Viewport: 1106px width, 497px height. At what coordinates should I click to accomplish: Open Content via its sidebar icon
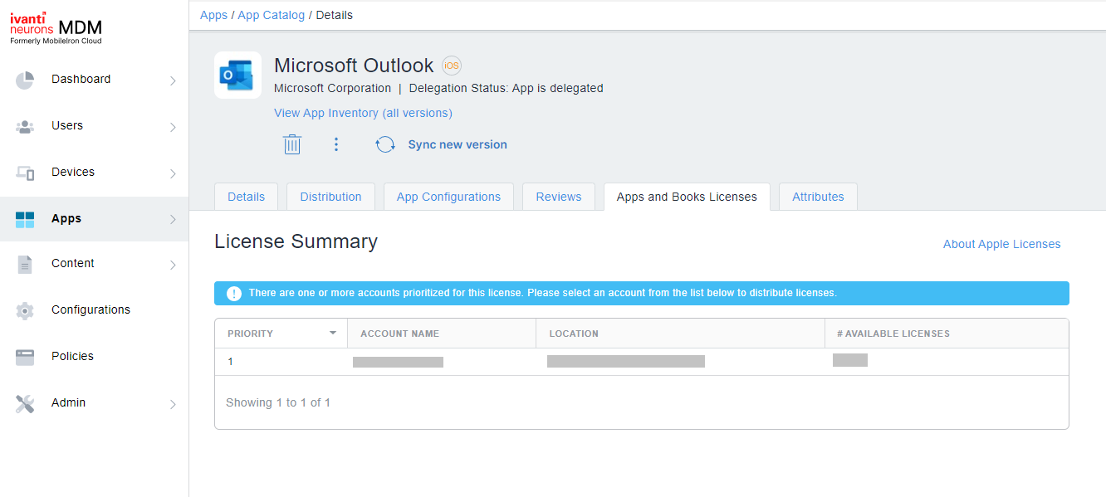(25, 263)
